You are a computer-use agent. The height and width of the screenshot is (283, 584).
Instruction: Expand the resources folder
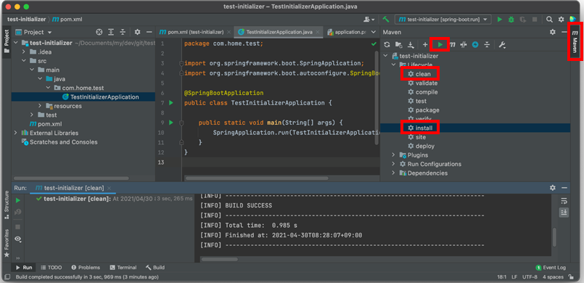[40, 106]
